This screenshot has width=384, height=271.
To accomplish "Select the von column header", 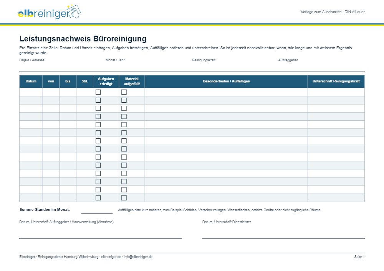I will pyautogui.click(x=51, y=81).
